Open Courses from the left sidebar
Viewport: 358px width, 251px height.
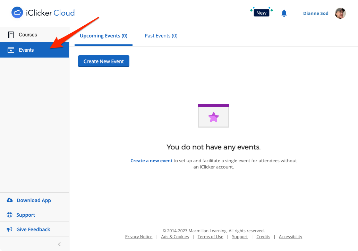(27, 35)
